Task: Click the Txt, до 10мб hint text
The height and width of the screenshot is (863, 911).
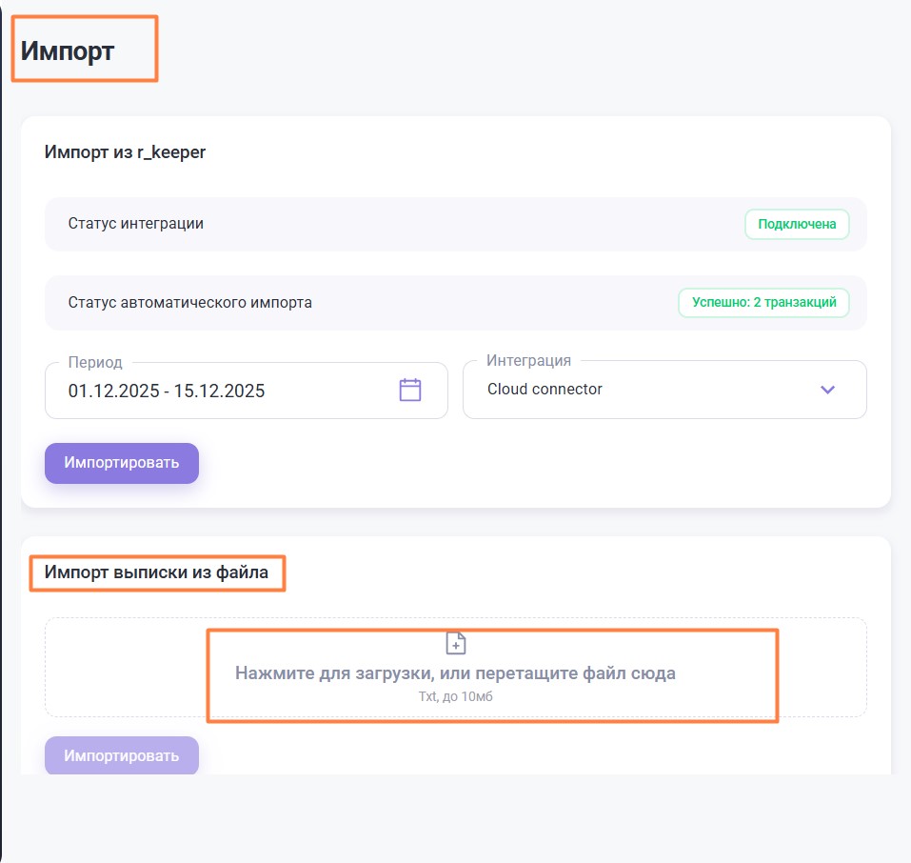Action: click(x=455, y=696)
